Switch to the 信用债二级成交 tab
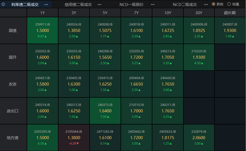Image resolution: width=246 pixels, height=151 pixels. pyautogui.click(x=78, y=4)
